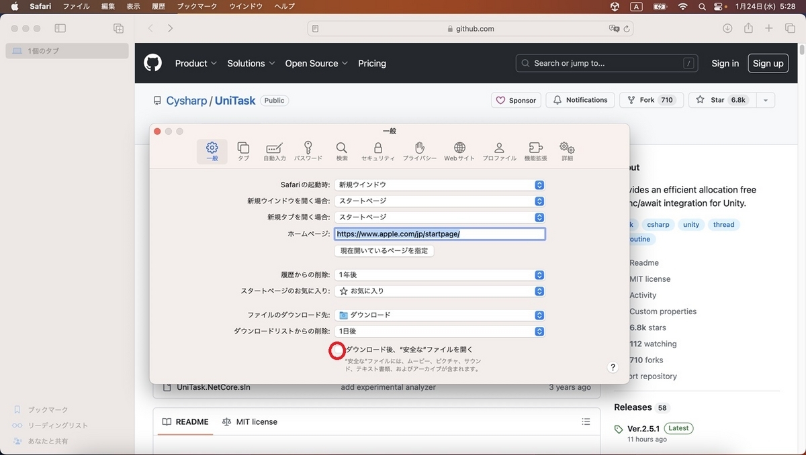Click the Safari share icon
The image size is (806, 455).
coord(748,28)
